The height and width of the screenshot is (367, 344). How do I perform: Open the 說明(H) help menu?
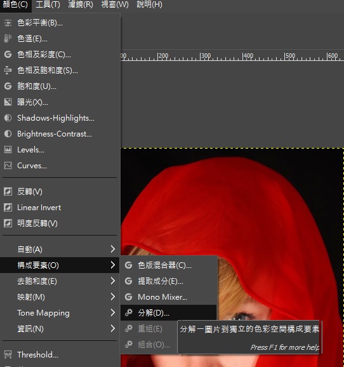149,4
